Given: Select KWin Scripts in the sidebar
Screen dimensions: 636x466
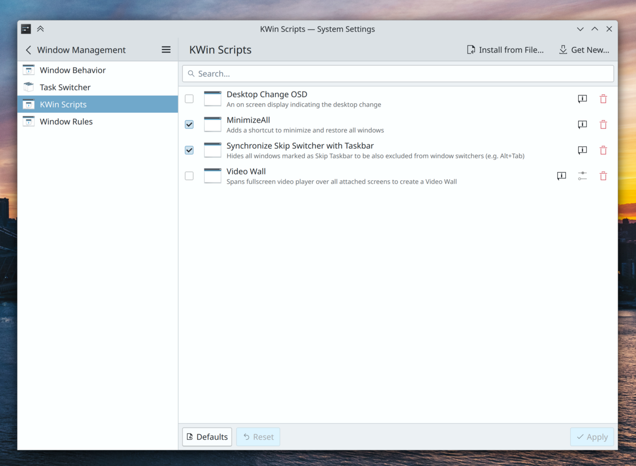Looking at the screenshot, I should coord(98,104).
